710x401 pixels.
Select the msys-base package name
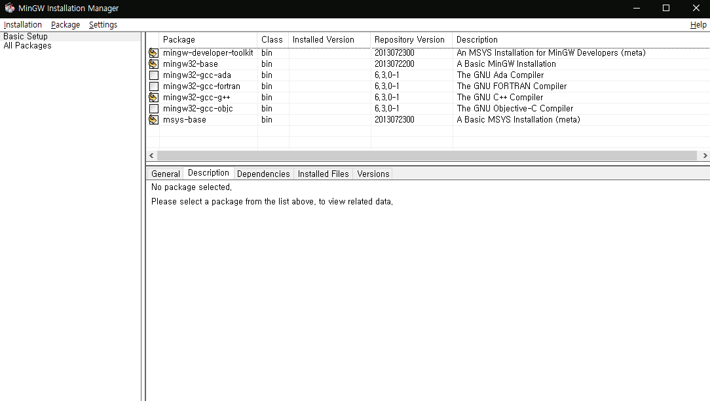(x=184, y=120)
